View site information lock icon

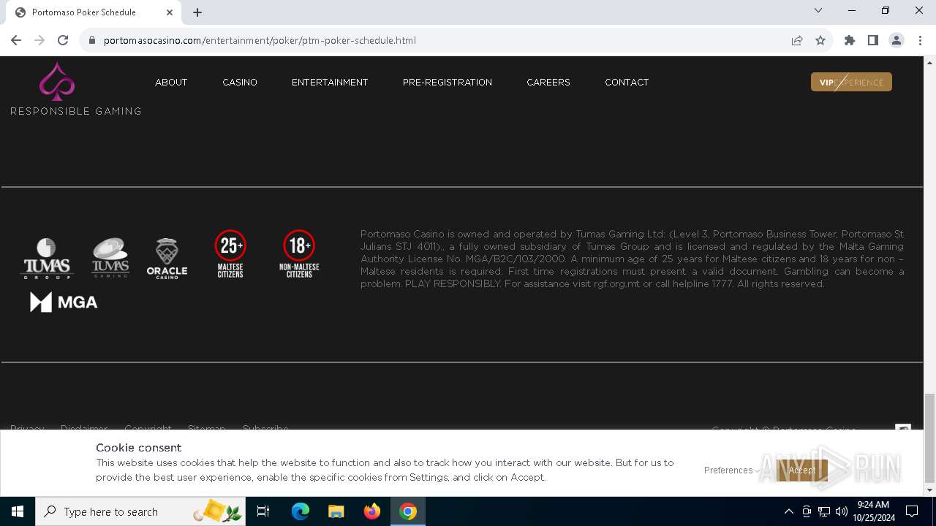click(x=92, y=40)
